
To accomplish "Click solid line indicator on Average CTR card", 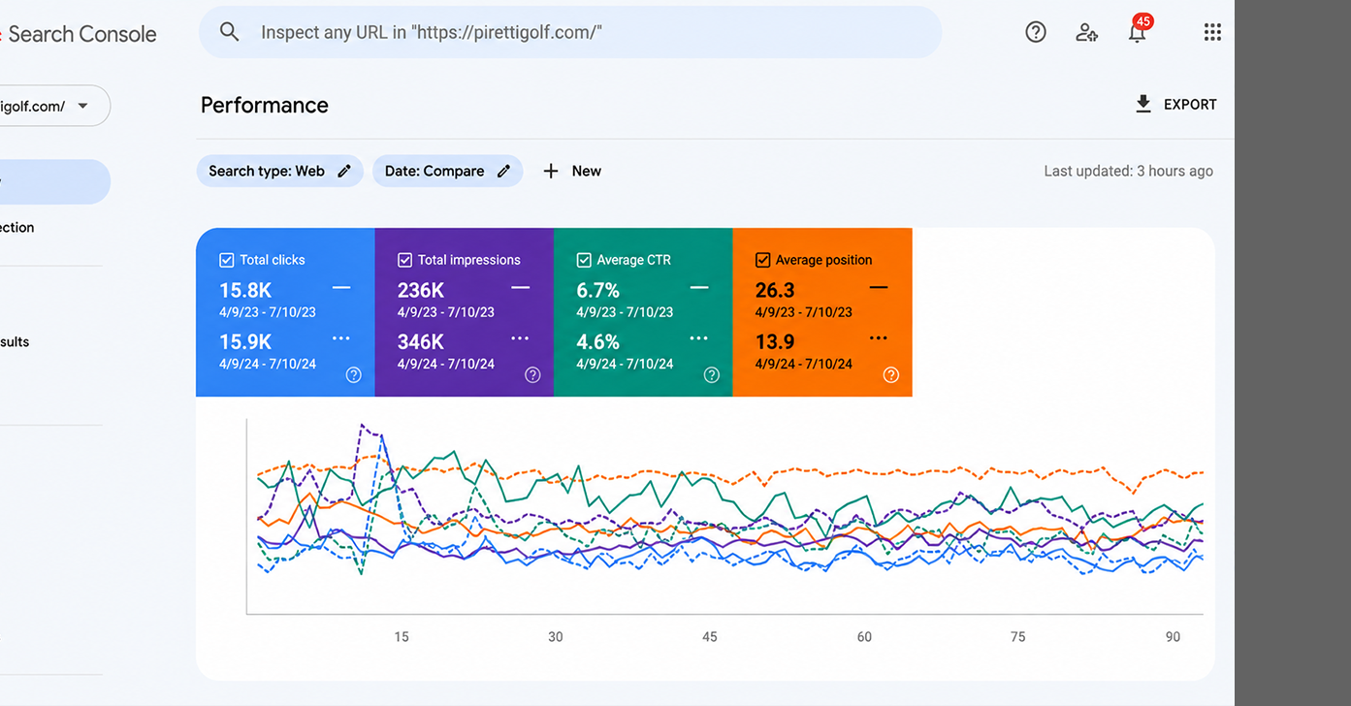I will click(x=699, y=288).
